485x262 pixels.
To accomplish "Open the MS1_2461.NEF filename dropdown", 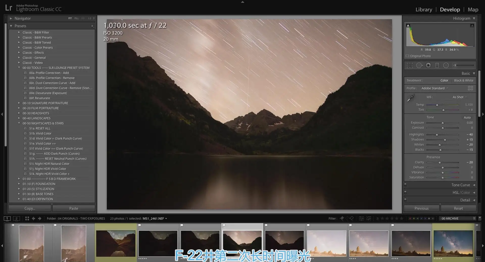I will tap(155, 219).
